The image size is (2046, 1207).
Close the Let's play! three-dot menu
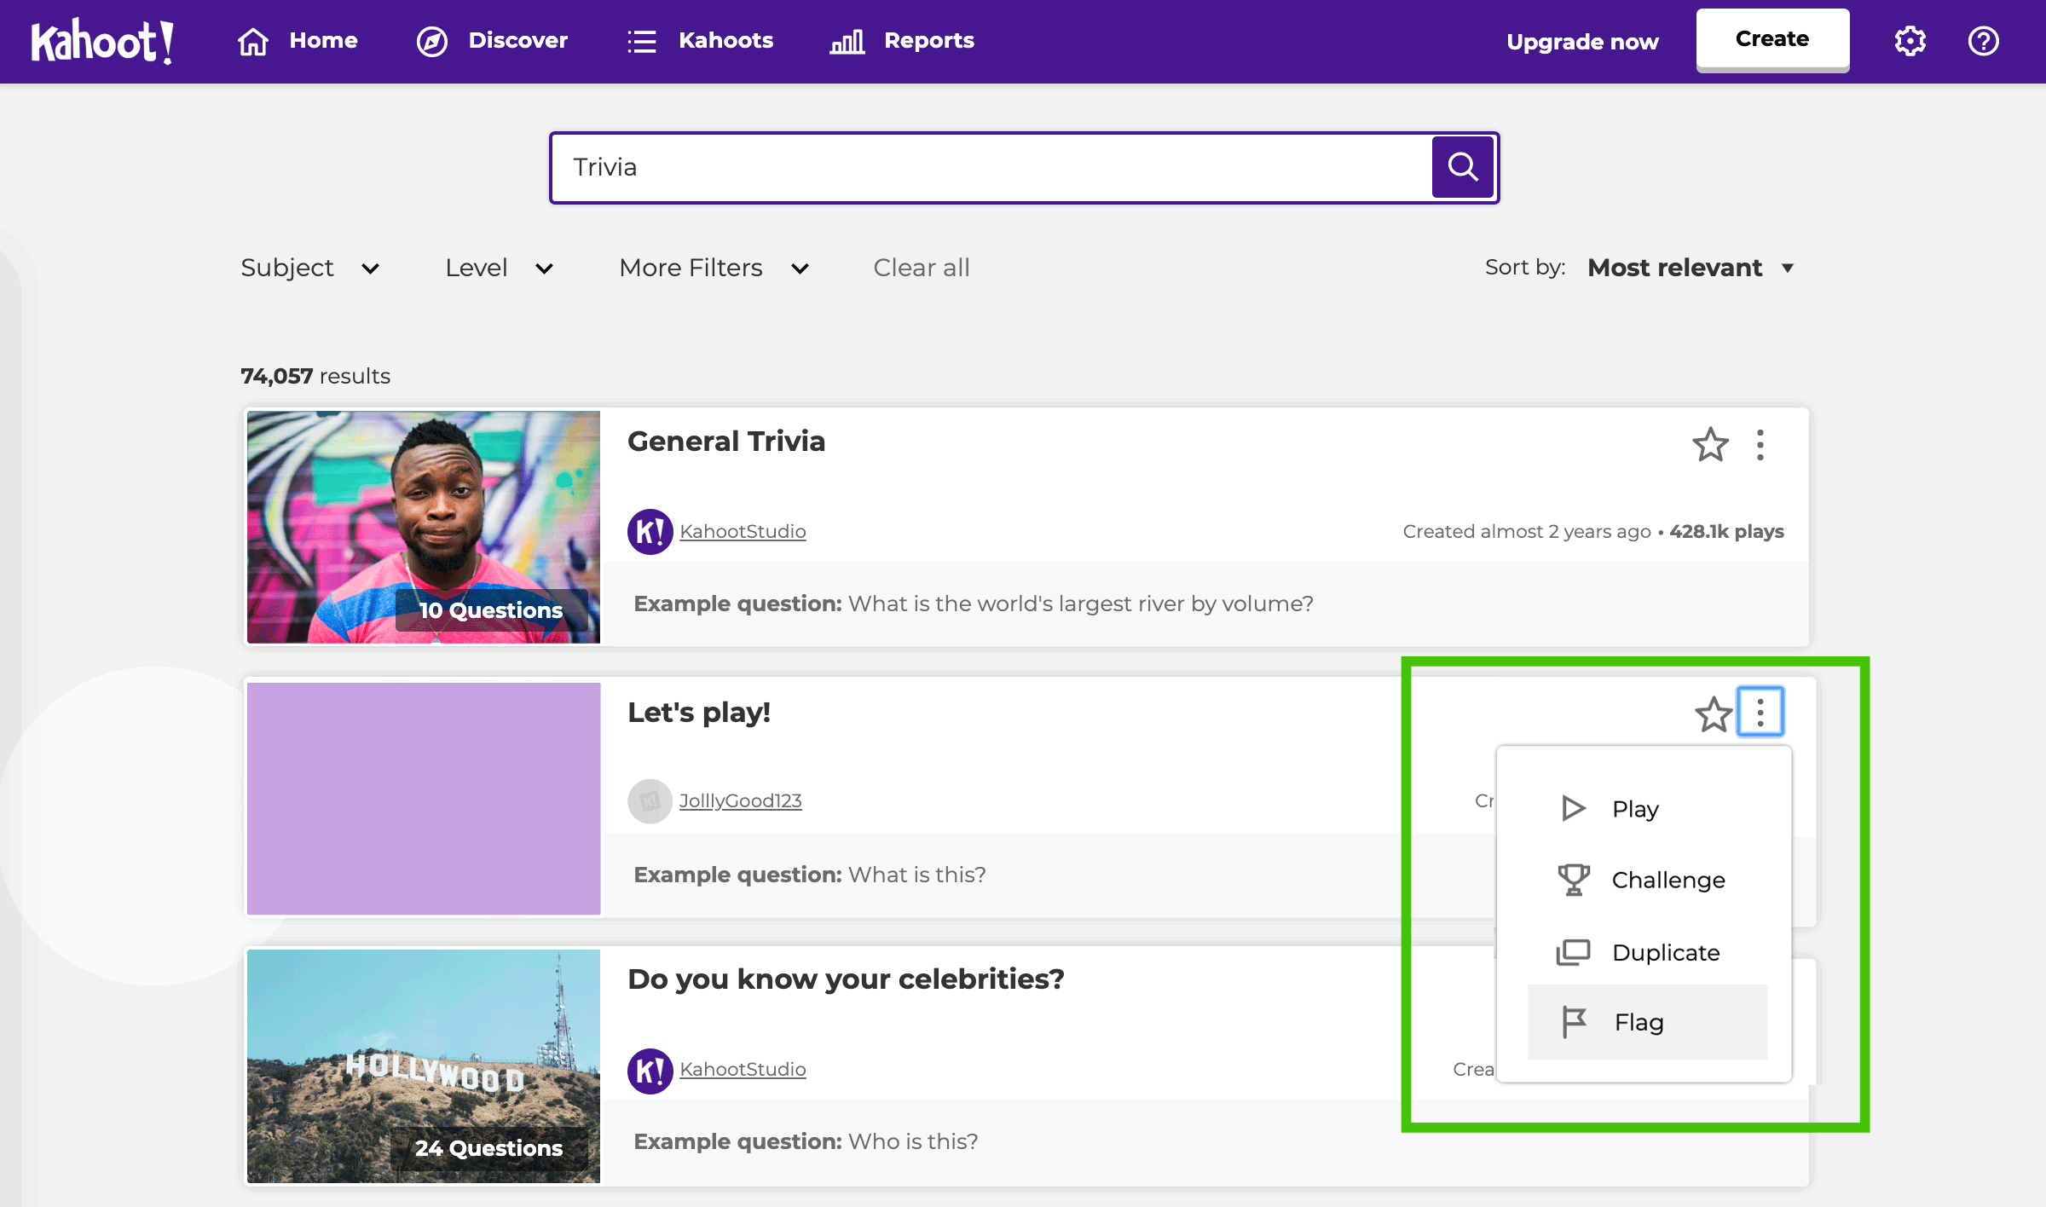pyautogui.click(x=1760, y=712)
